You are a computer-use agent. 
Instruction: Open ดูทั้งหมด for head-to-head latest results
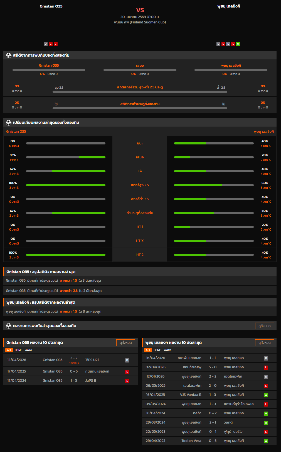click(264, 326)
